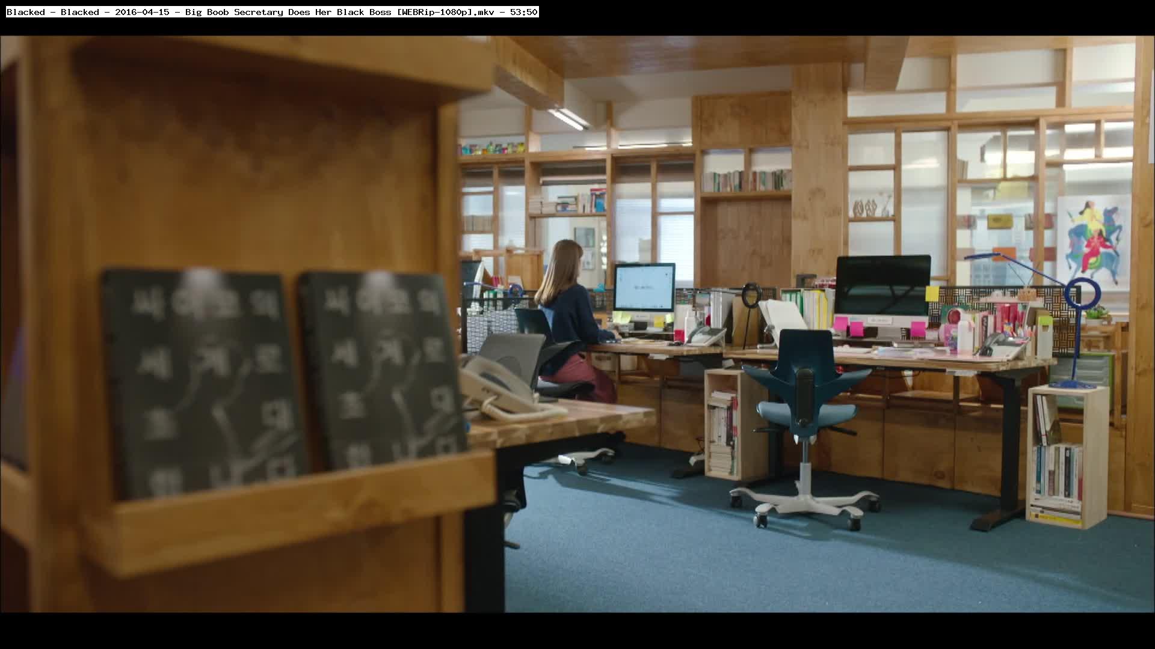Click the wooden pillar in the center
Image resolution: width=1155 pixels, height=649 pixels.
coord(818,174)
